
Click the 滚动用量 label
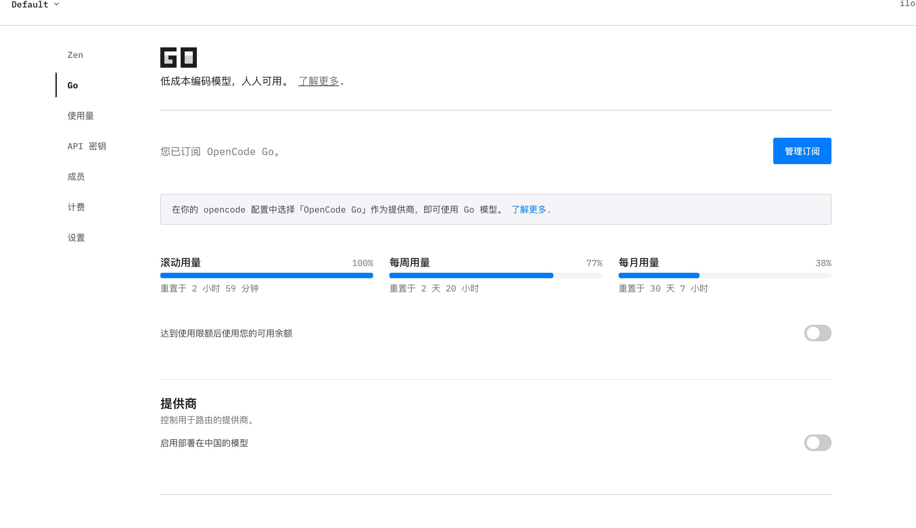(x=180, y=263)
